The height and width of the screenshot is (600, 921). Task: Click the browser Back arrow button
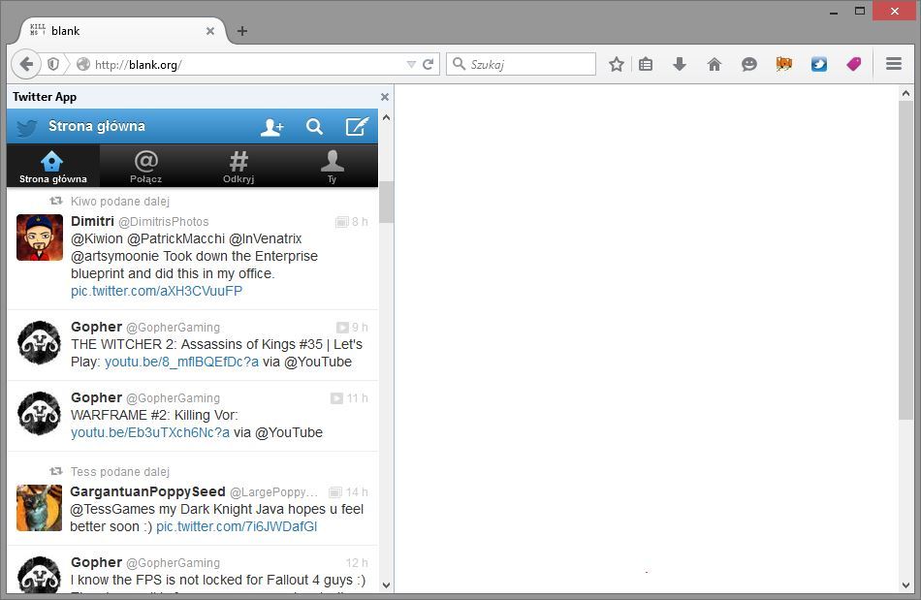pyautogui.click(x=26, y=64)
